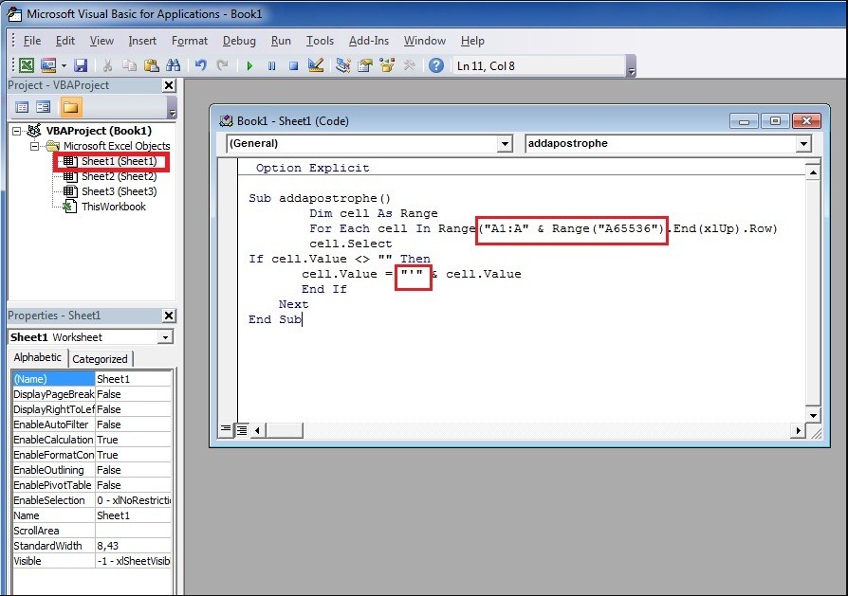Open the Tools menu

click(x=320, y=41)
